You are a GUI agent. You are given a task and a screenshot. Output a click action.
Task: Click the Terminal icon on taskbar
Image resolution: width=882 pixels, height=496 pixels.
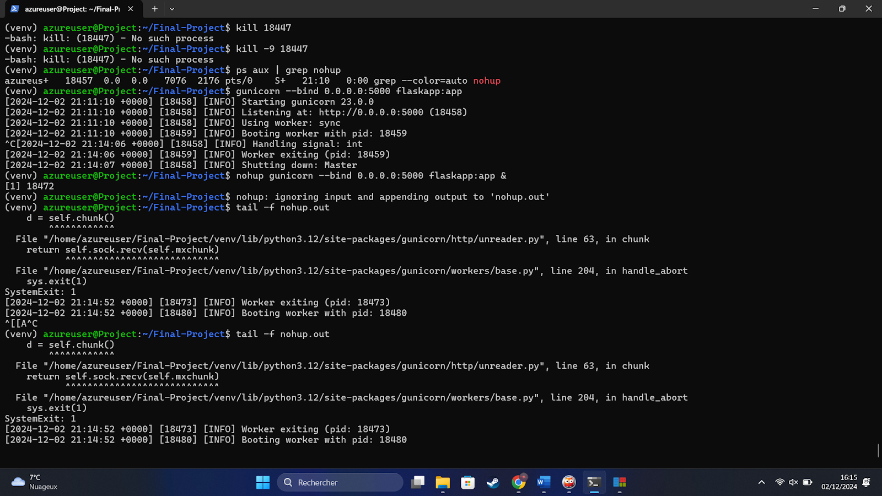(594, 482)
